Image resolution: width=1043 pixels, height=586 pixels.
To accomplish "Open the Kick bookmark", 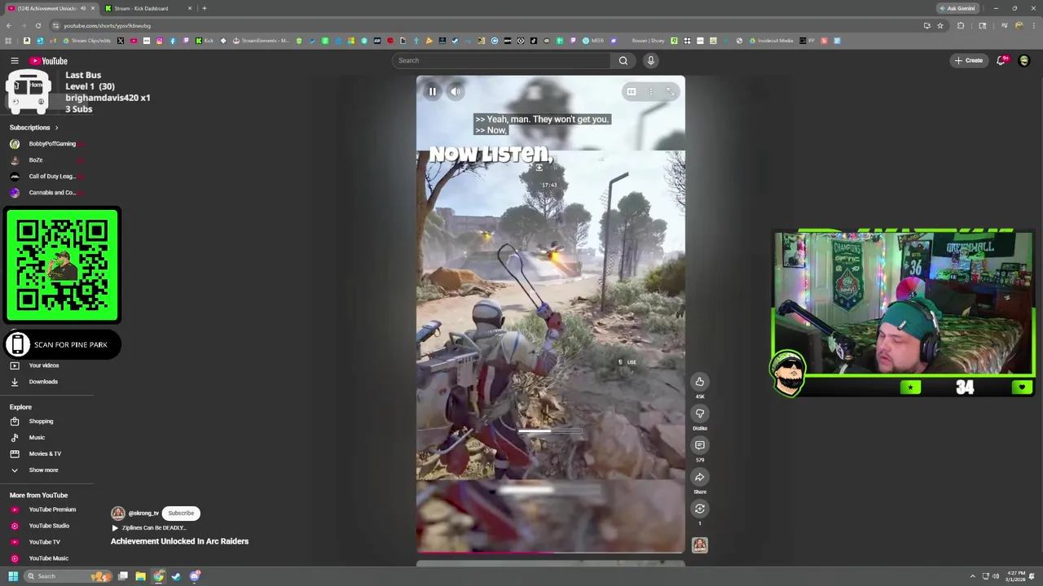I will click(x=205, y=41).
